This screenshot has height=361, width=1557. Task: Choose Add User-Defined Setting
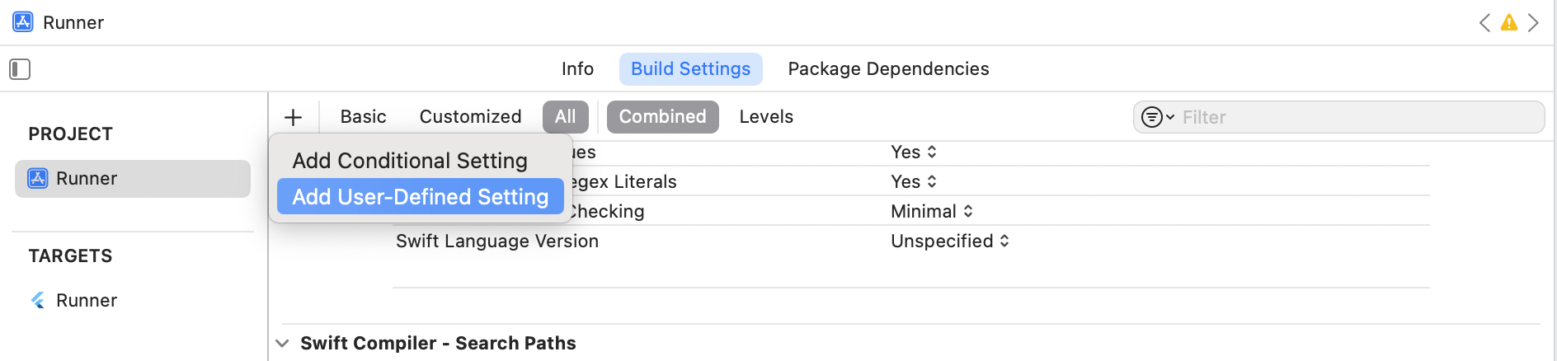(420, 197)
